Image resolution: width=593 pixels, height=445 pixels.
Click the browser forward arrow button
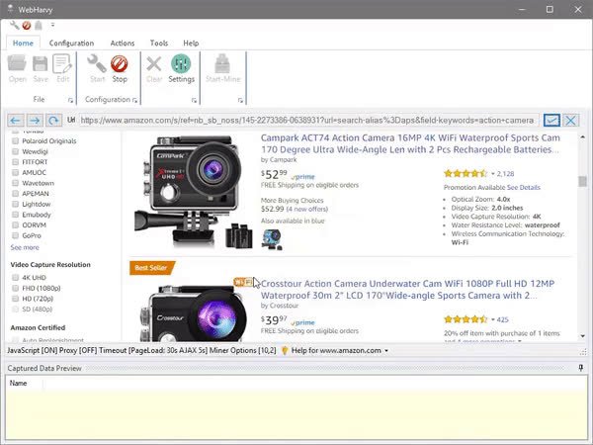tap(35, 121)
